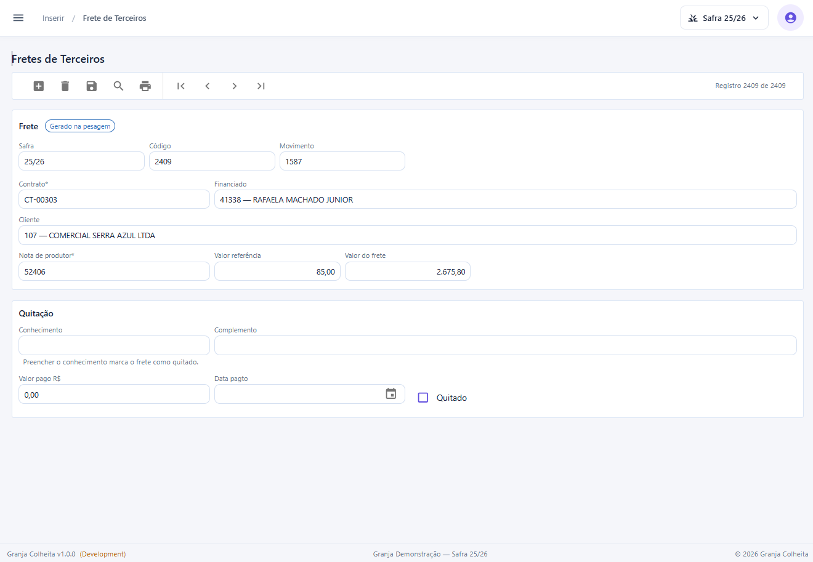813x562 pixels.
Task: Click the '© 2026 Granja Colheita' footer text
Action: click(x=771, y=554)
